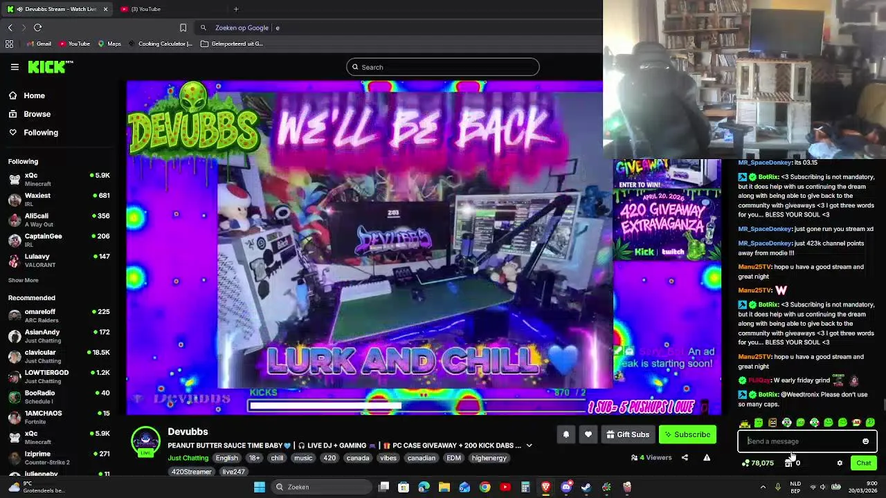The image size is (886, 498).
Task: Open Gmail bookmark
Action: pyautogui.click(x=39, y=44)
